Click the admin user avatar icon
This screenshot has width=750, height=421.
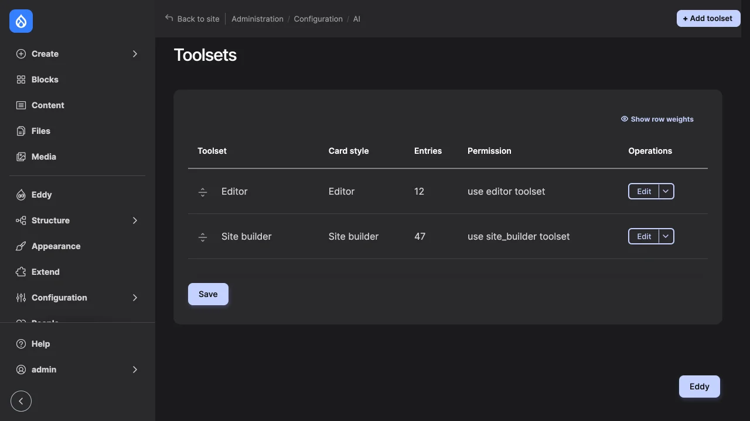21,370
